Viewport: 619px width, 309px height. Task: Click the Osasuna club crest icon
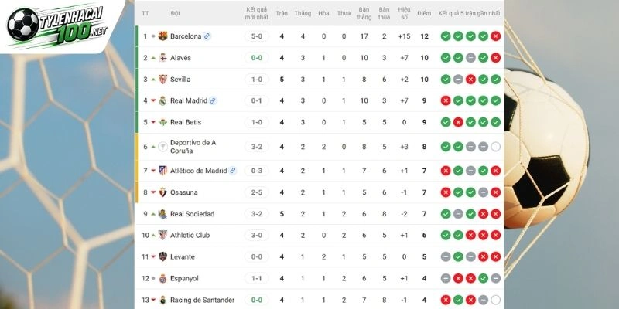point(162,192)
